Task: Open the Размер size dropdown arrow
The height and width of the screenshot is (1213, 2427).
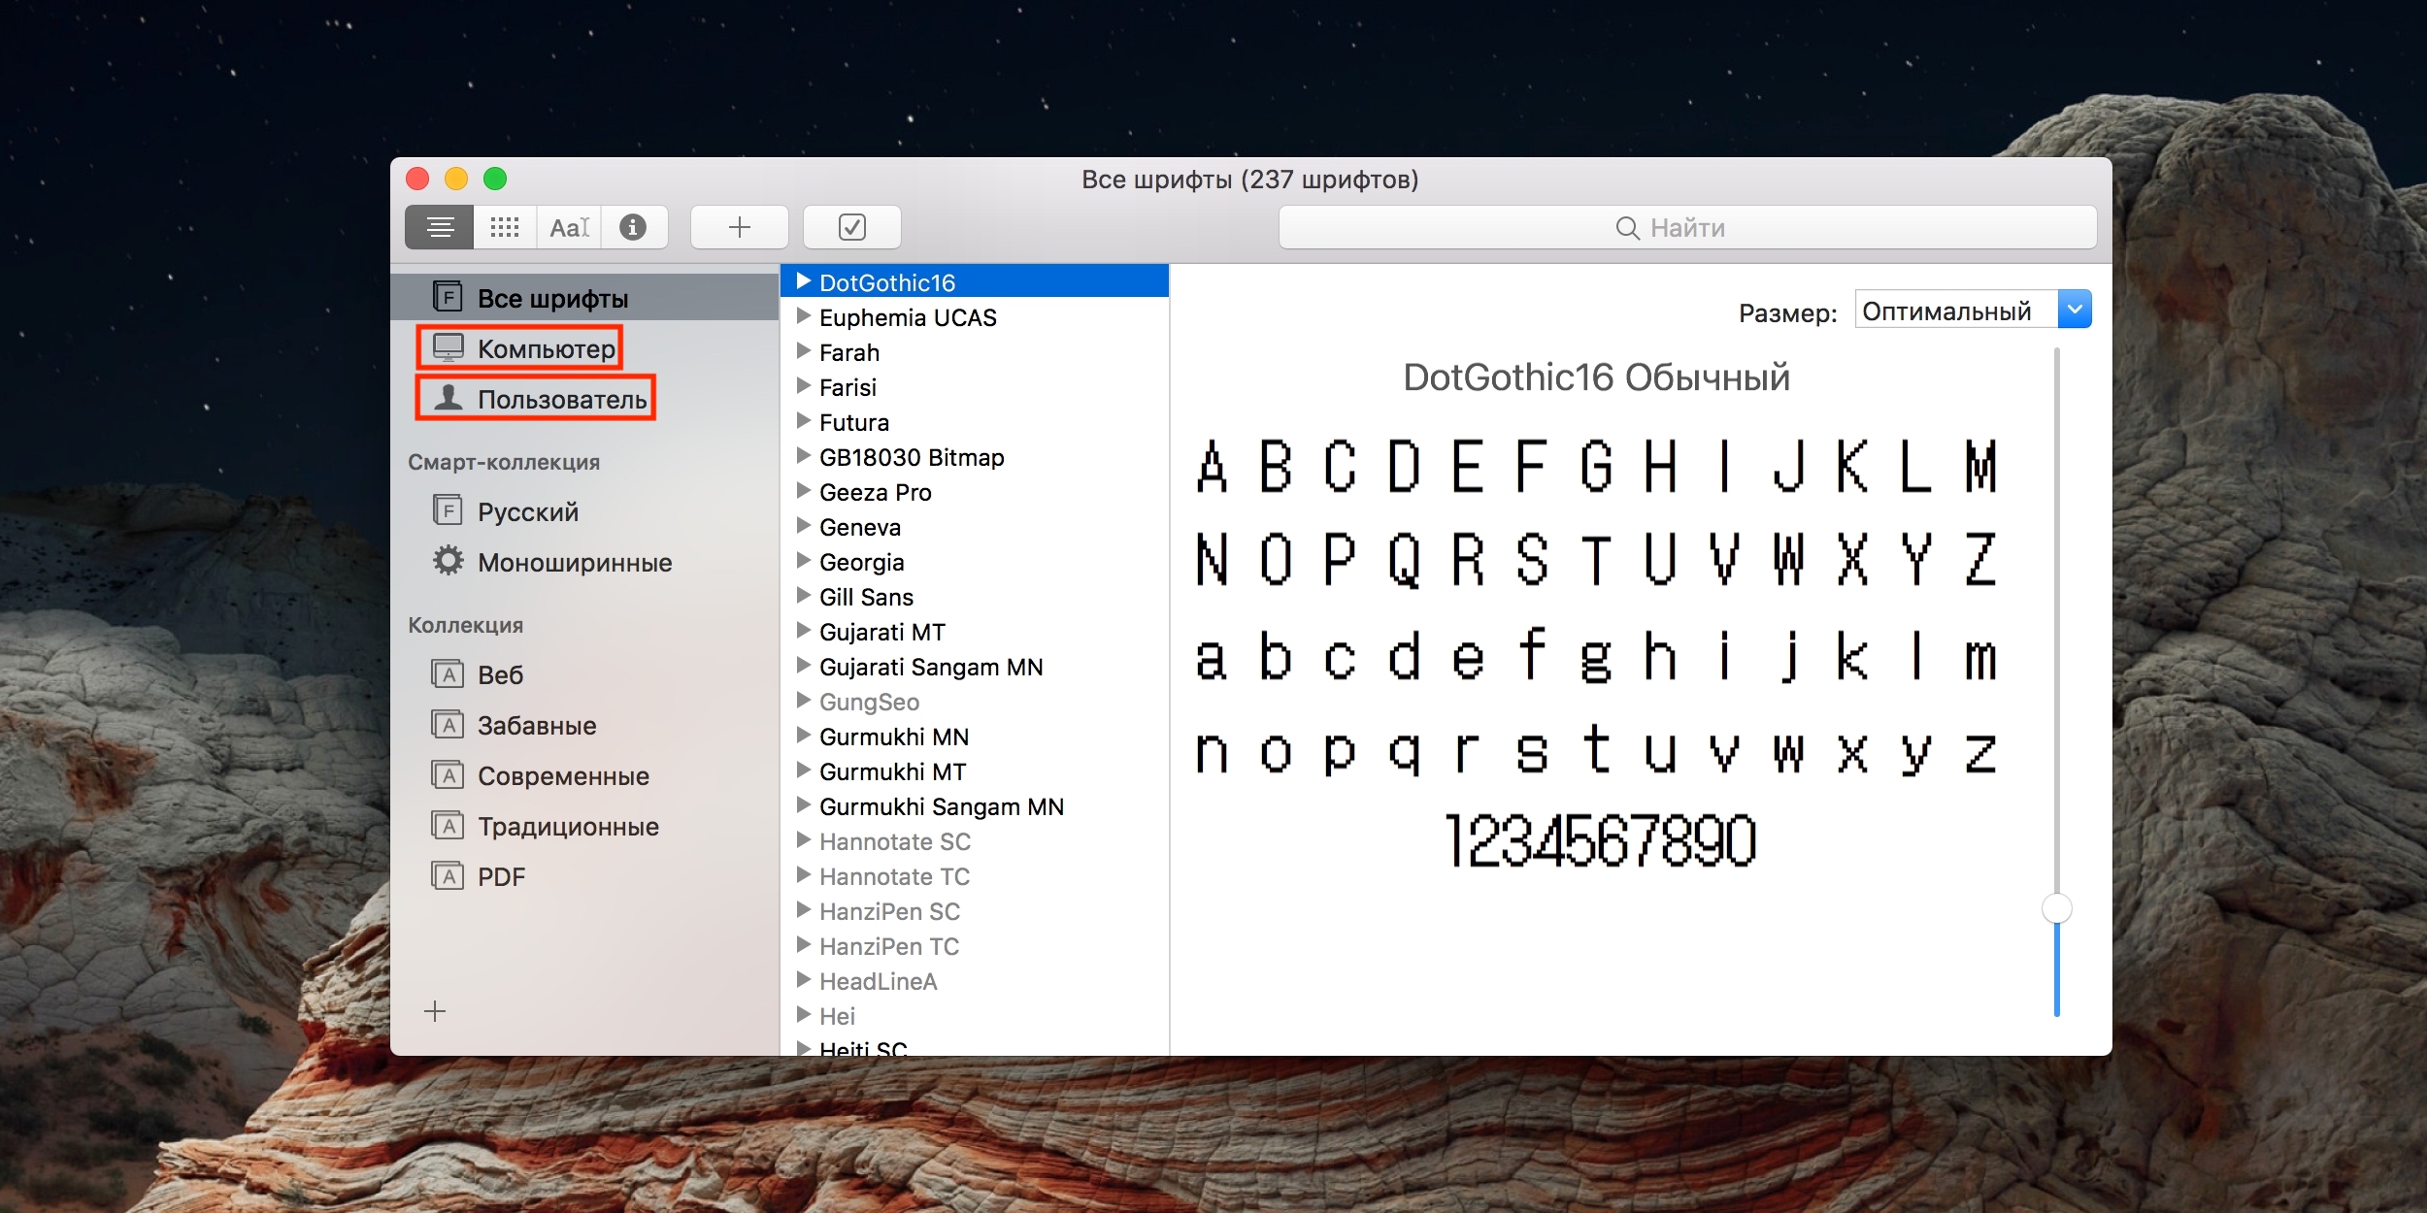Action: (2075, 310)
